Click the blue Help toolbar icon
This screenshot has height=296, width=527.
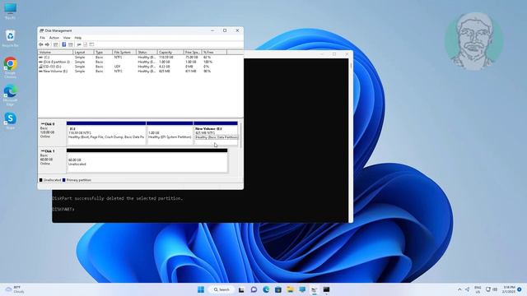pyautogui.click(x=64, y=44)
